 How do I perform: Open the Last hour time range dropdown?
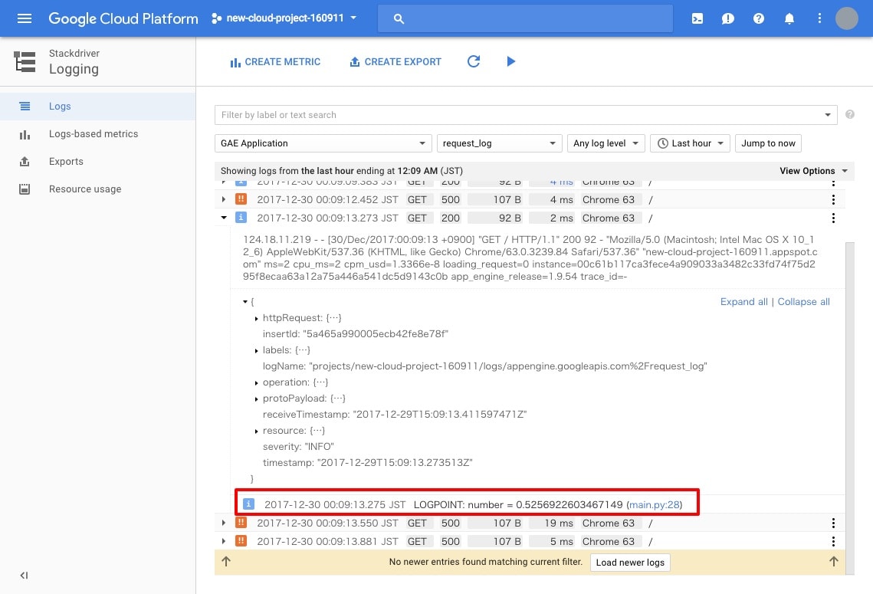click(x=690, y=143)
